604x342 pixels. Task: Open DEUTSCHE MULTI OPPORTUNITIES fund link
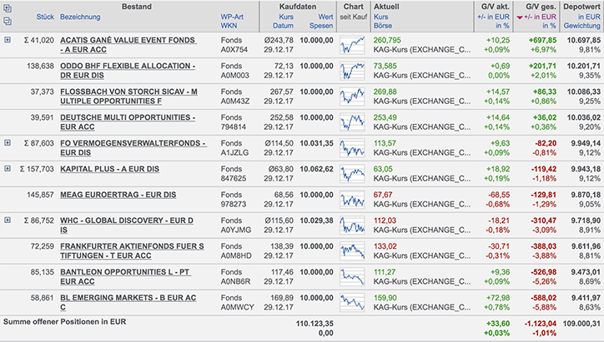pos(128,121)
